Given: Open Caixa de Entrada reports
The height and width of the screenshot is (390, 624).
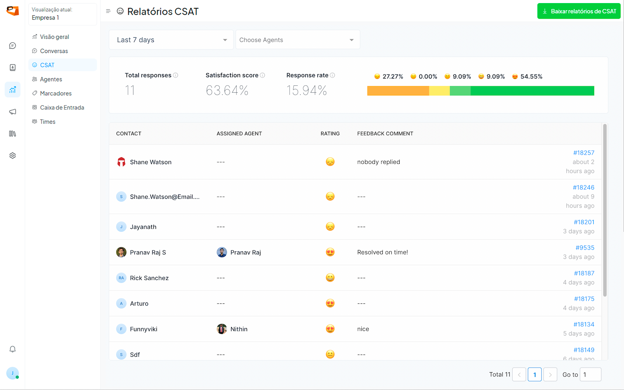Looking at the screenshot, I should 62,107.
